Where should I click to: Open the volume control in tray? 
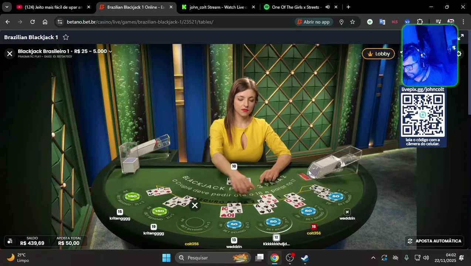pyautogui.click(x=426, y=258)
